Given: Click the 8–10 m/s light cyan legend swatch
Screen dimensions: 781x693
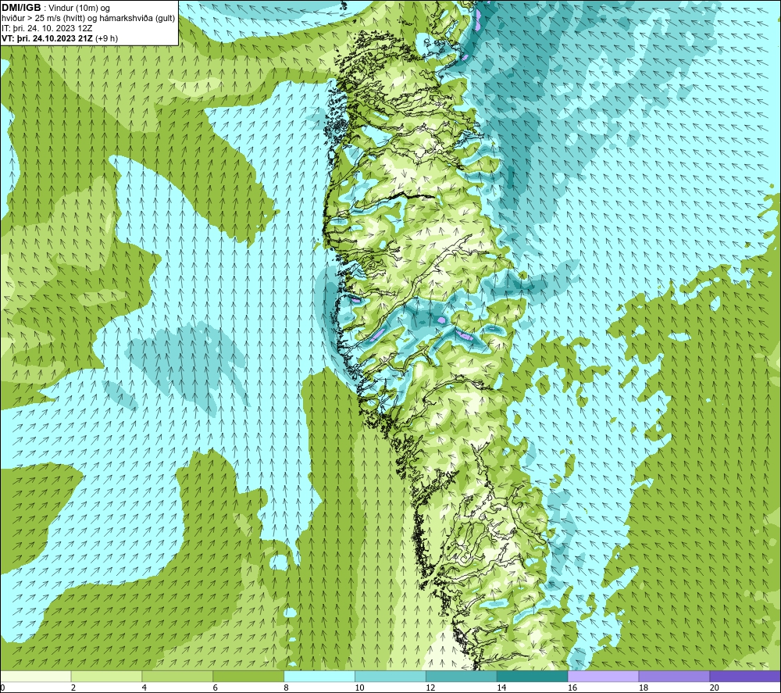Looking at the screenshot, I should [x=319, y=677].
